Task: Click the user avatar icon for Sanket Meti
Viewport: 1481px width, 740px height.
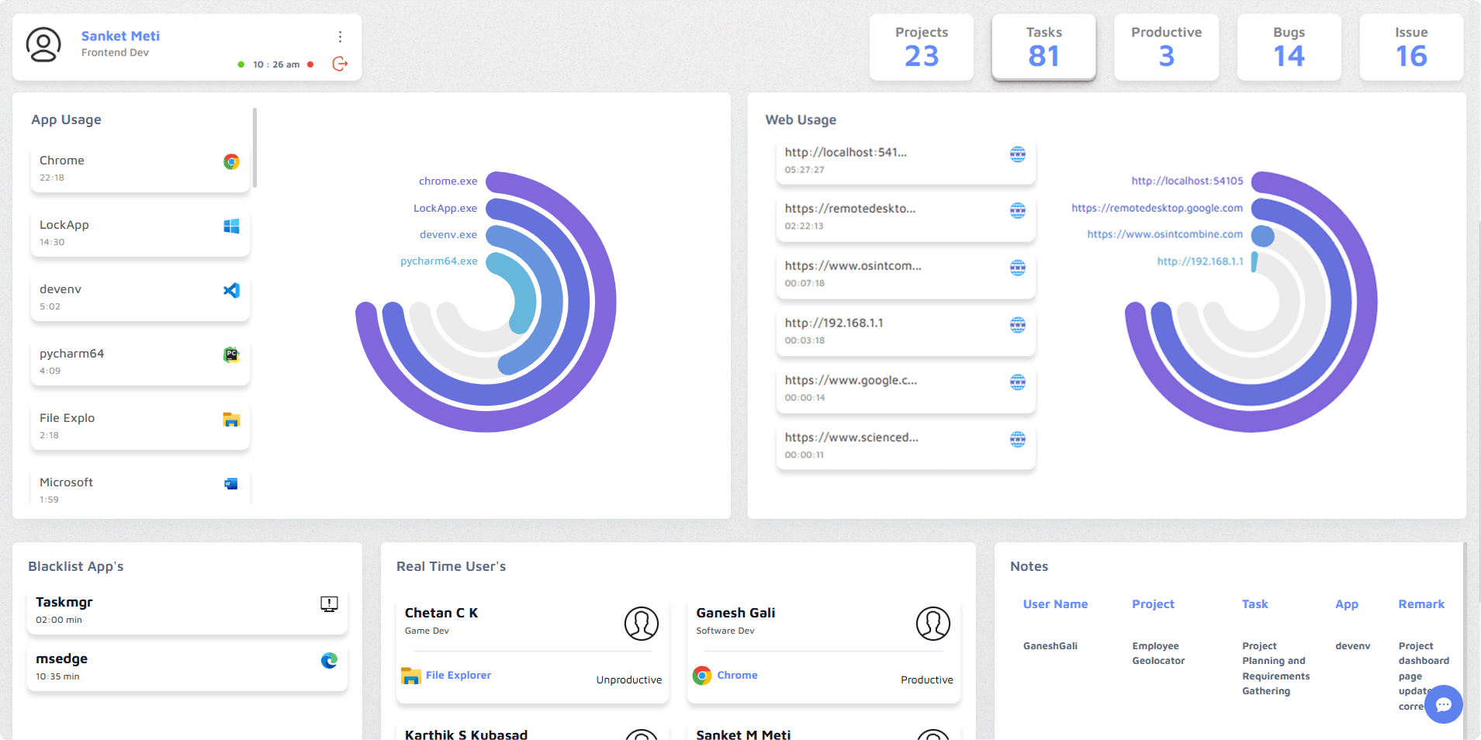Action: 43,45
